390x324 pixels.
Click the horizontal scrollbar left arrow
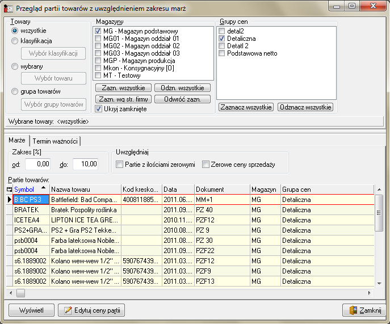coord(11,293)
